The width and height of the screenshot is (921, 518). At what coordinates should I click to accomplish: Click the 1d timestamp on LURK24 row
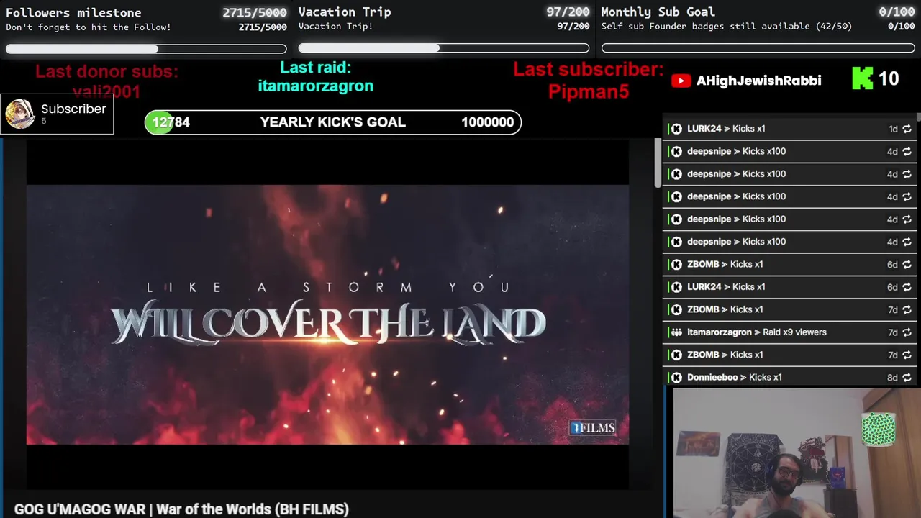(x=893, y=129)
